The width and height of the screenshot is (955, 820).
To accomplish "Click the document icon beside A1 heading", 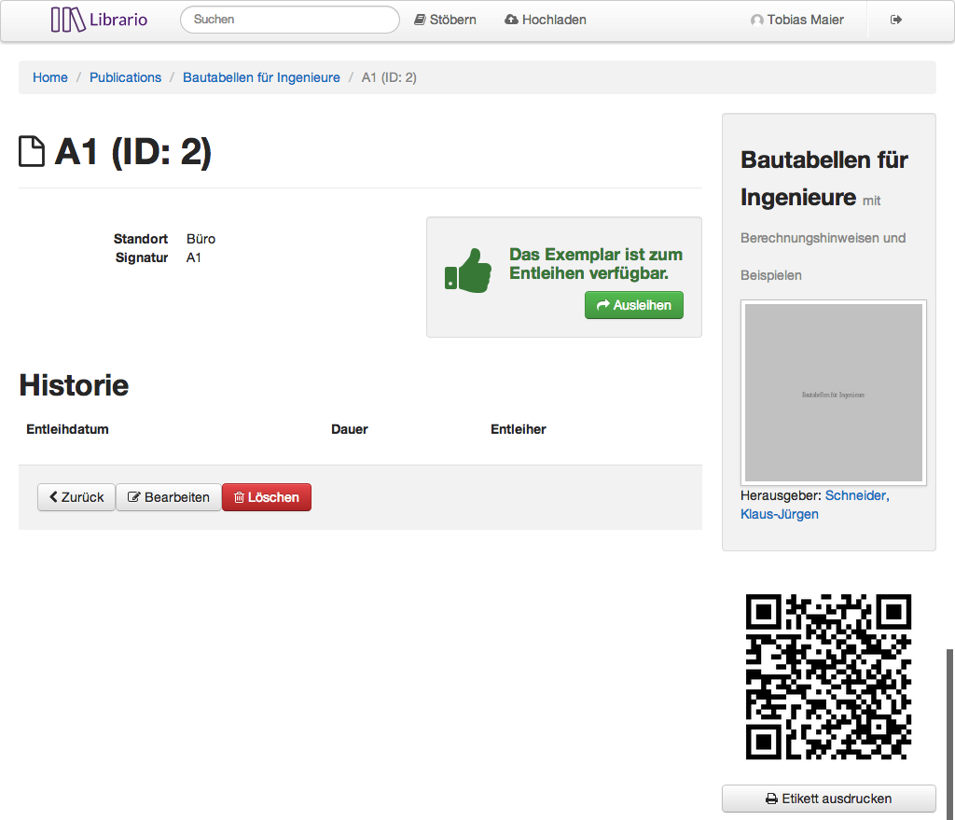I will point(33,152).
